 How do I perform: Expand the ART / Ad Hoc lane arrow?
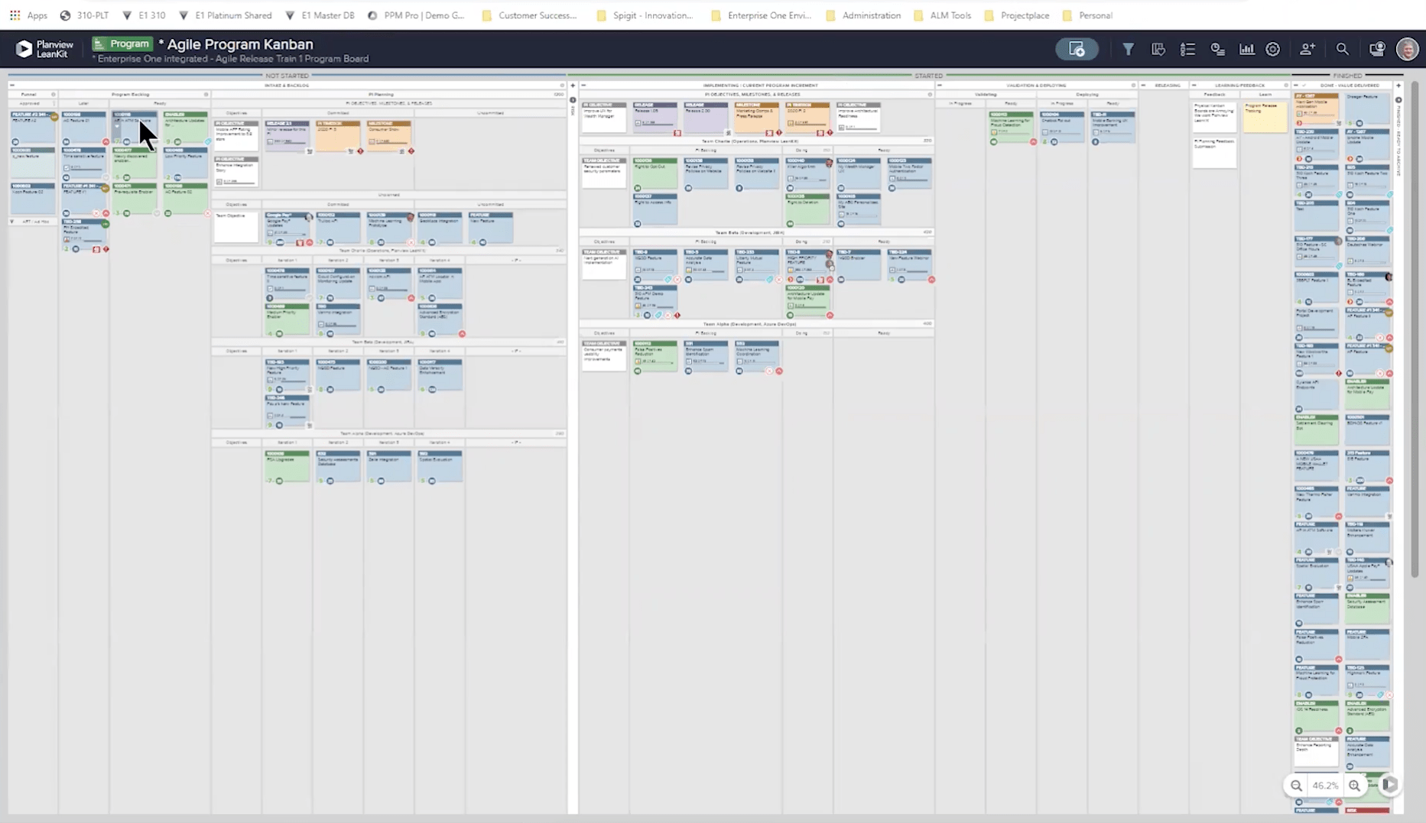12,222
